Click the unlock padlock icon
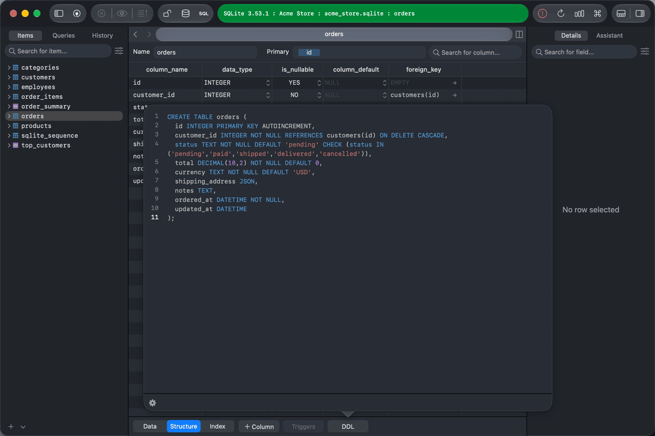Screen dimensions: 655x436 [167, 14]
